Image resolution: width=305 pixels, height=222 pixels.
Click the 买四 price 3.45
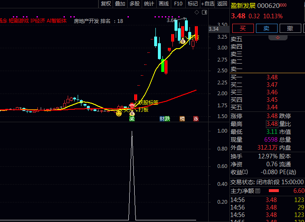(272, 100)
